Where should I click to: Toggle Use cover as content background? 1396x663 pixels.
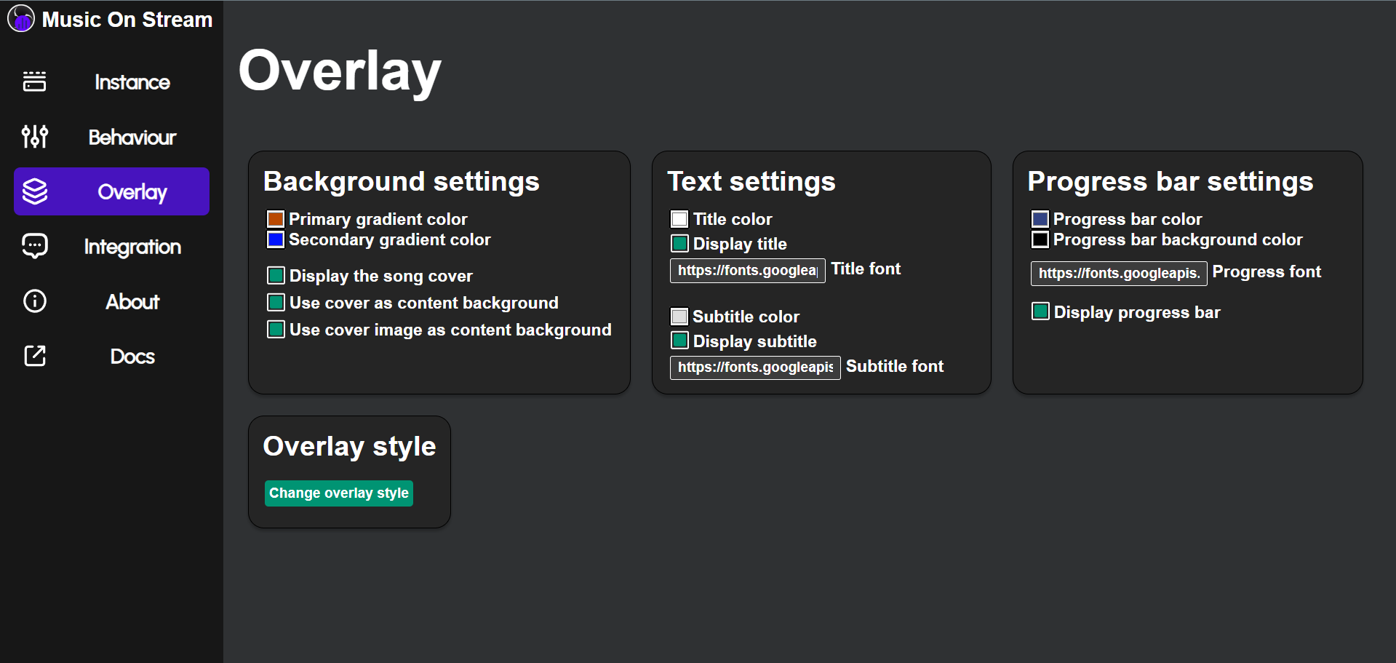pyautogui.click(x=275, y=302)
